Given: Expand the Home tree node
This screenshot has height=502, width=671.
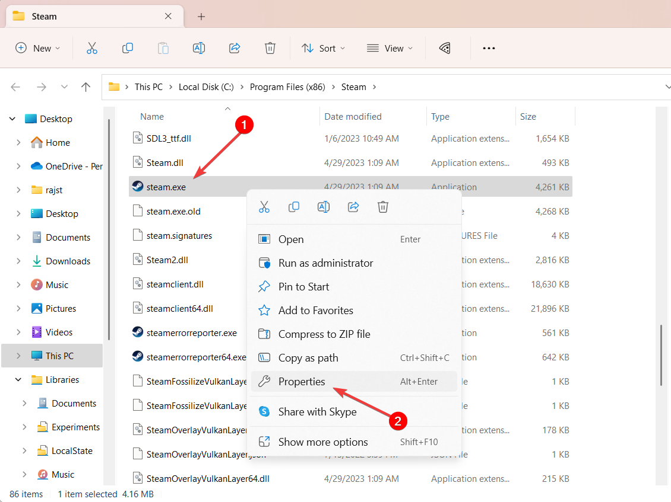Looking at the screenshot, I should point(18,143).
